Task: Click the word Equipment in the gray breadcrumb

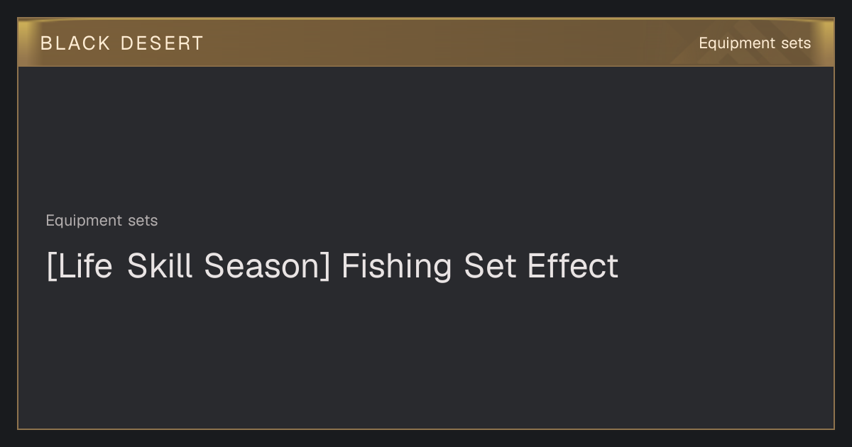Action: [84, 221]
